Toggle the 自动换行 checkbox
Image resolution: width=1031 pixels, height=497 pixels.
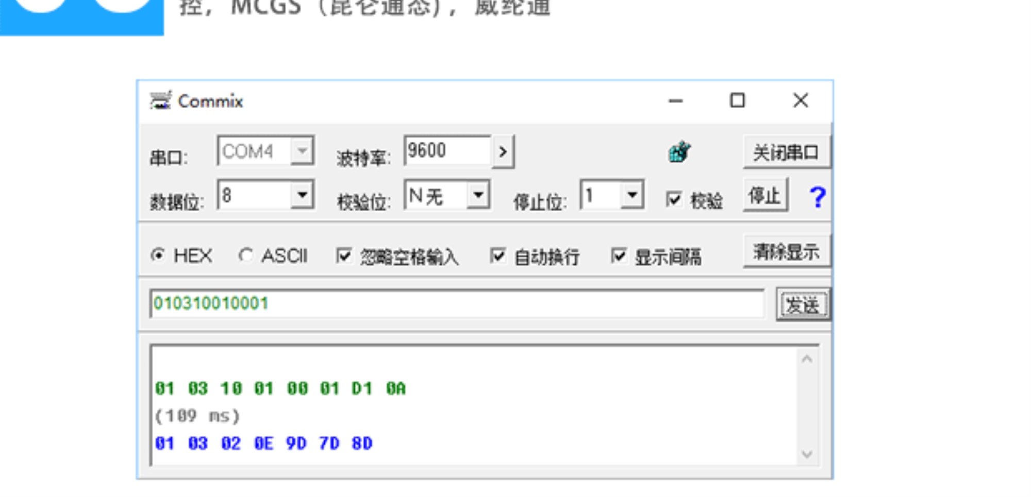coord(497,255)
